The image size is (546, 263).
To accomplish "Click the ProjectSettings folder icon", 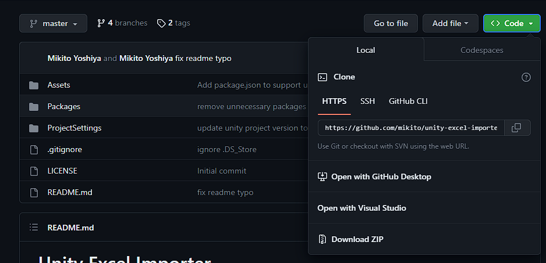I will coord(34,128).
